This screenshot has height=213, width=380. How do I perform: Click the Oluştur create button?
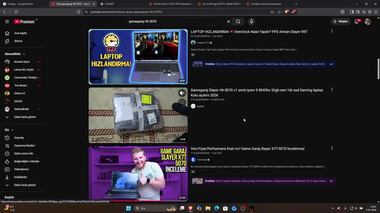tap(340, 21)
